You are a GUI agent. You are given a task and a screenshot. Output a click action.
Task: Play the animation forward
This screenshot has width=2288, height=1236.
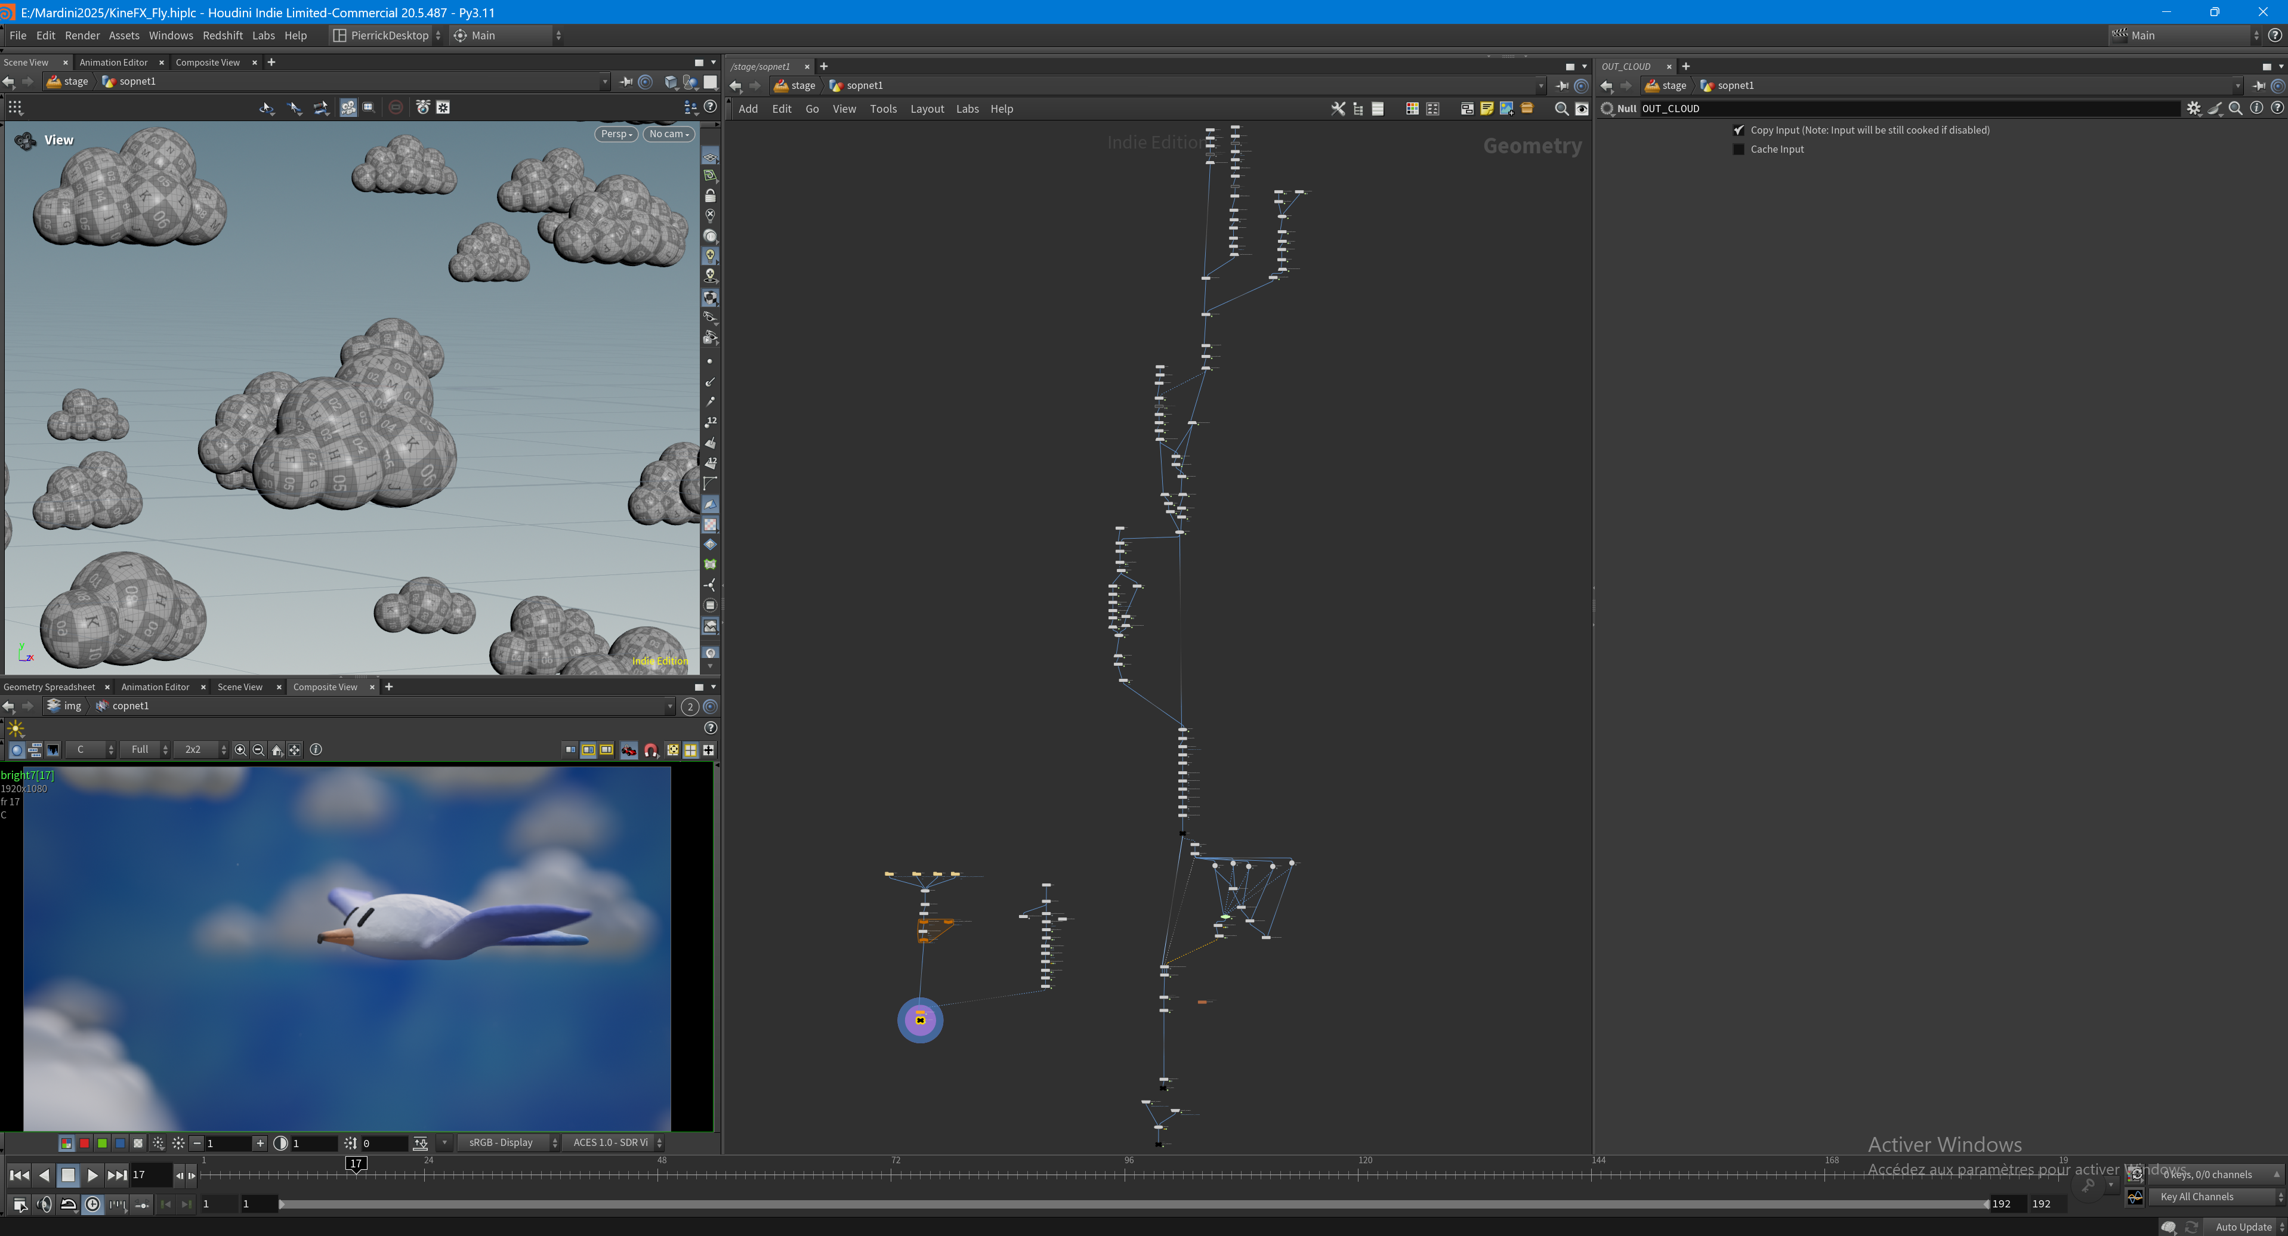coord(92,1175)
